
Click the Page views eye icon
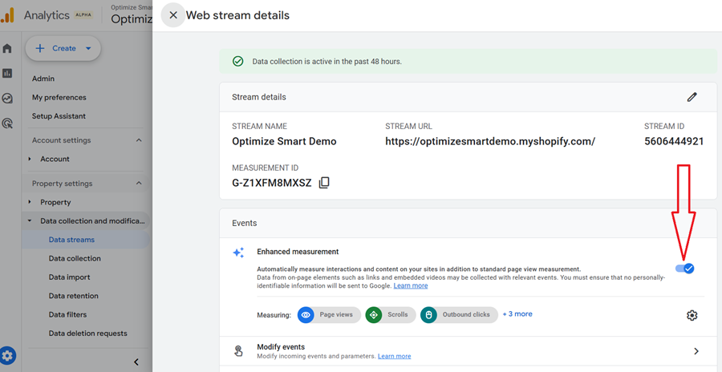pyautogui.click(x=306, y=315)
